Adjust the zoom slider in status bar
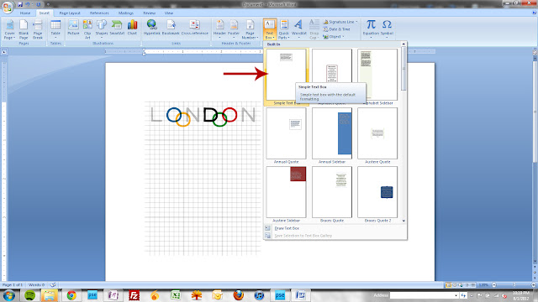Screen dimensions: 538x302 pos(514,285)
